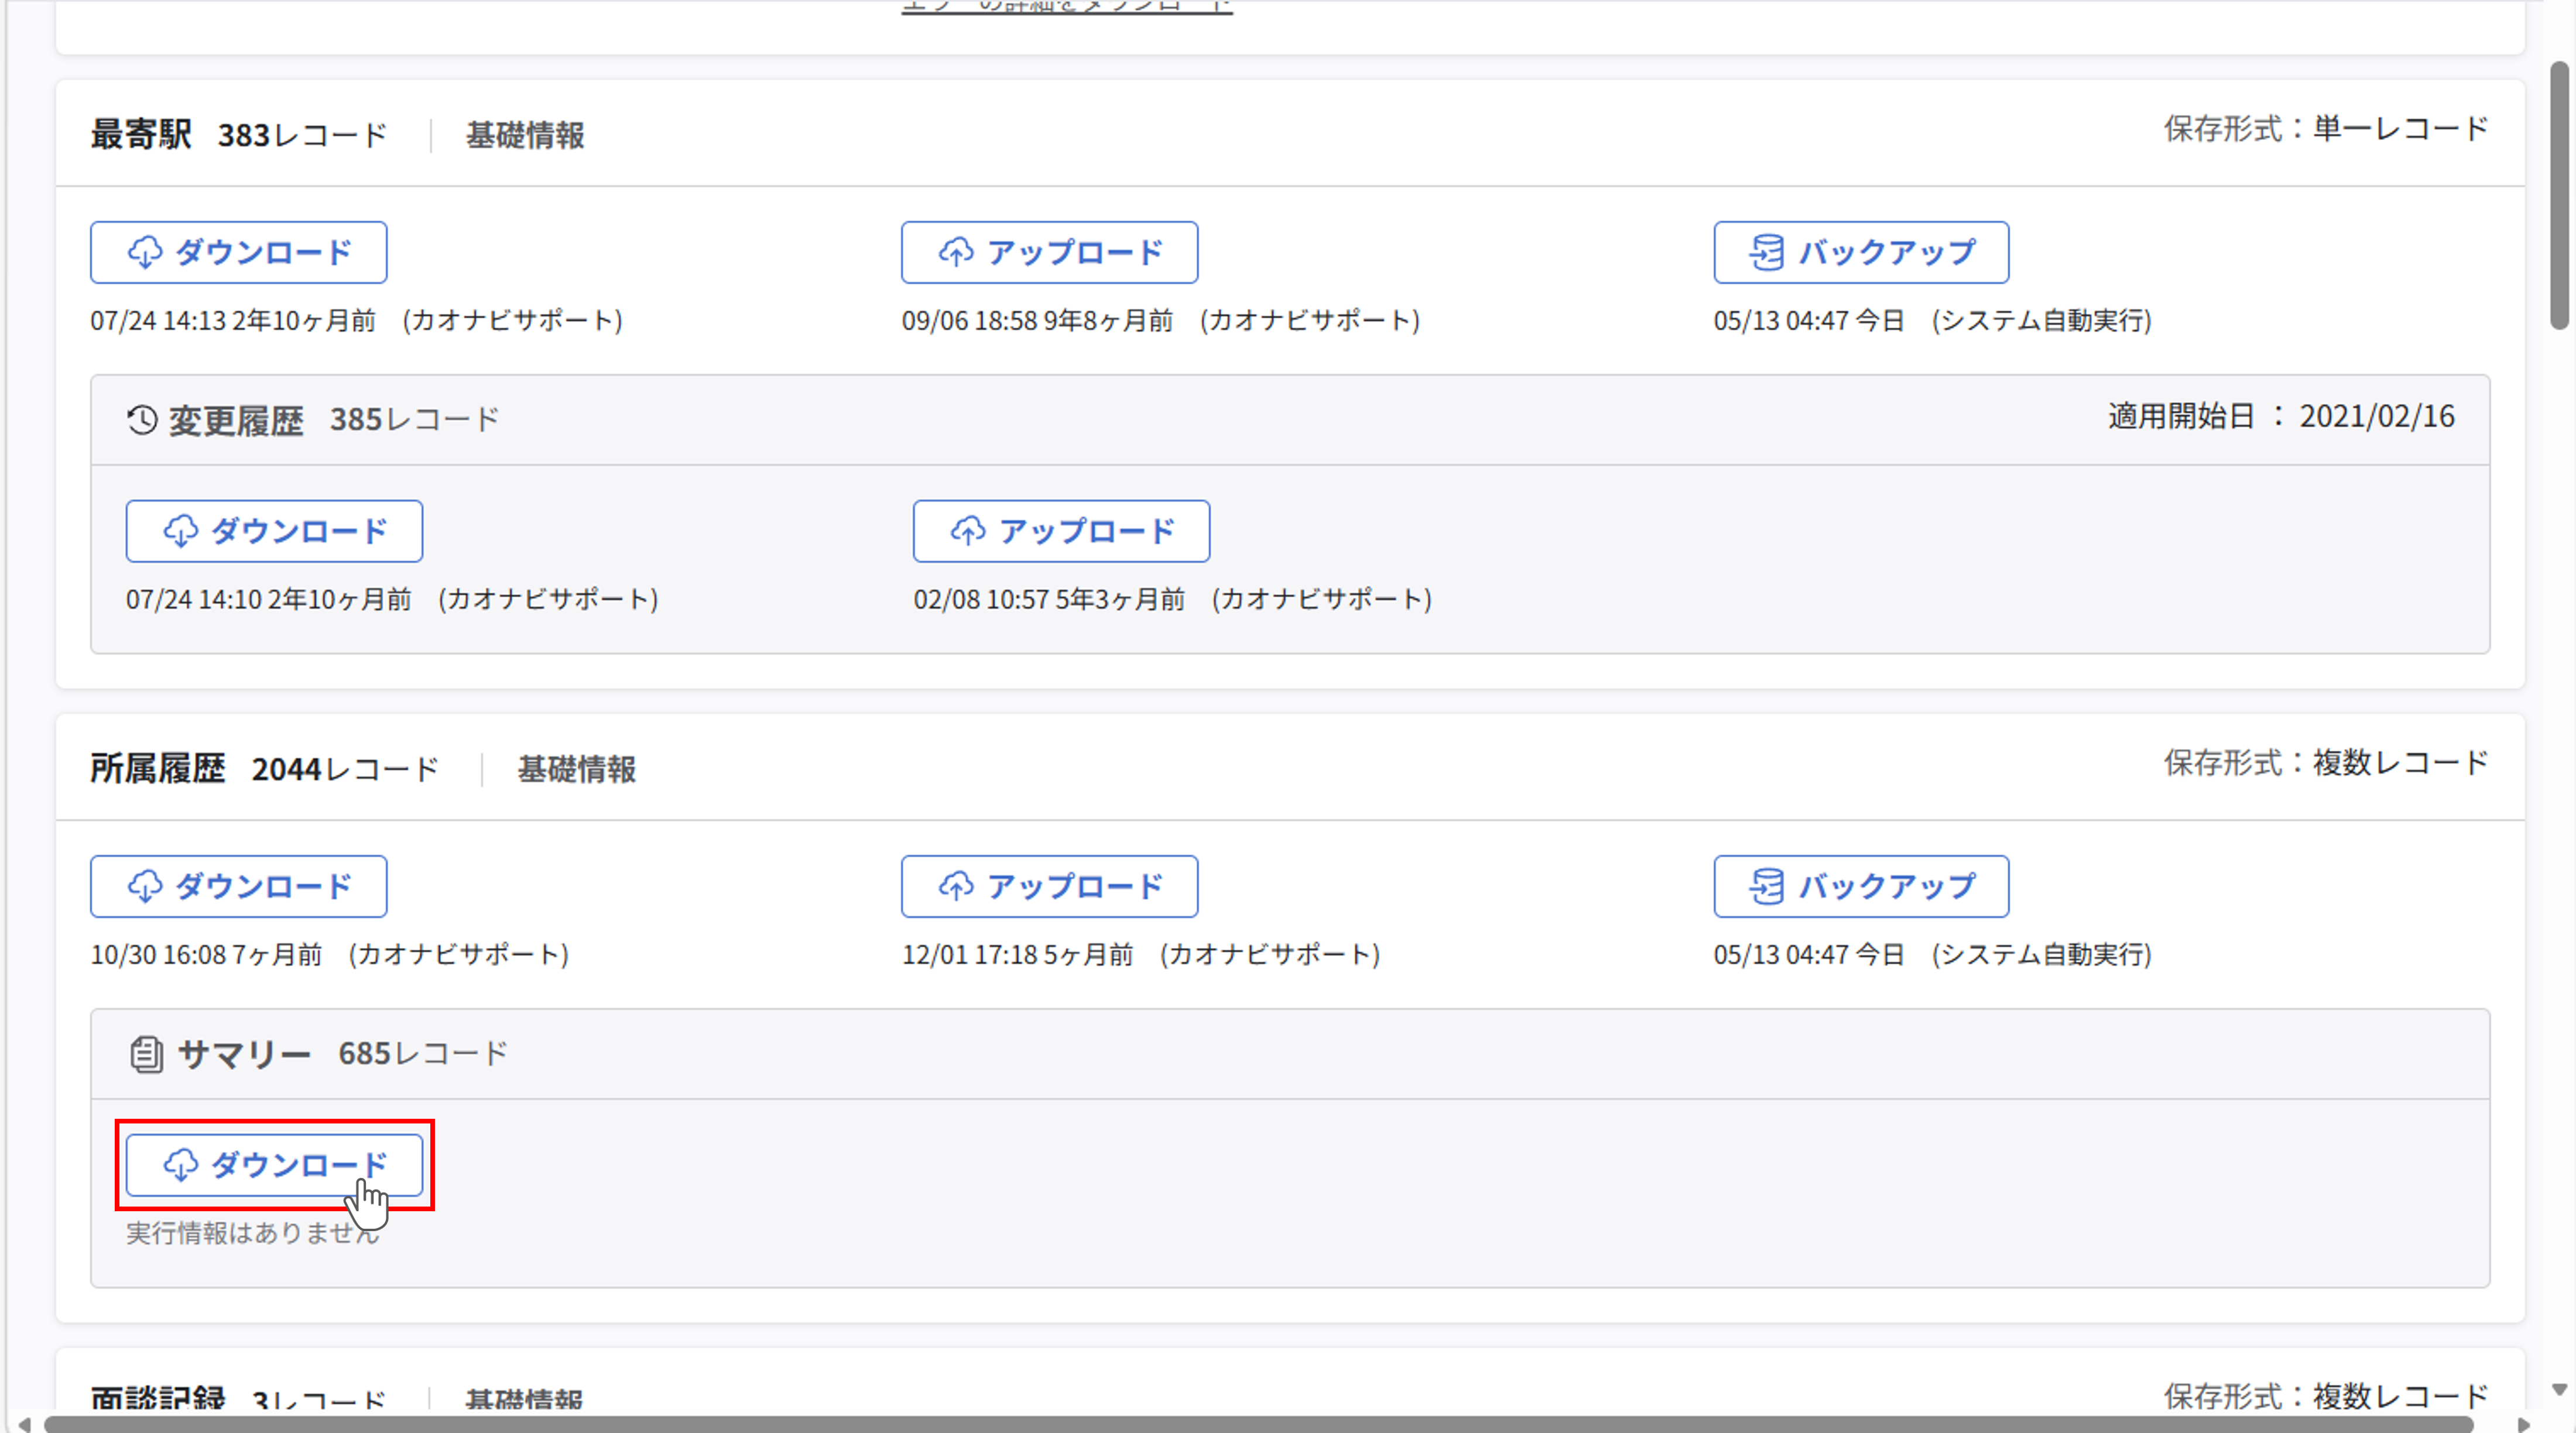Click the 所属履歴 section title
This screenshot has height=1433, width=2576.
click(158, 768)
